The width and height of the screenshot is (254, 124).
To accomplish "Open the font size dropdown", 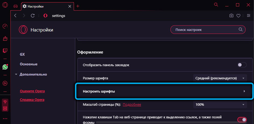I will point(220,78).
